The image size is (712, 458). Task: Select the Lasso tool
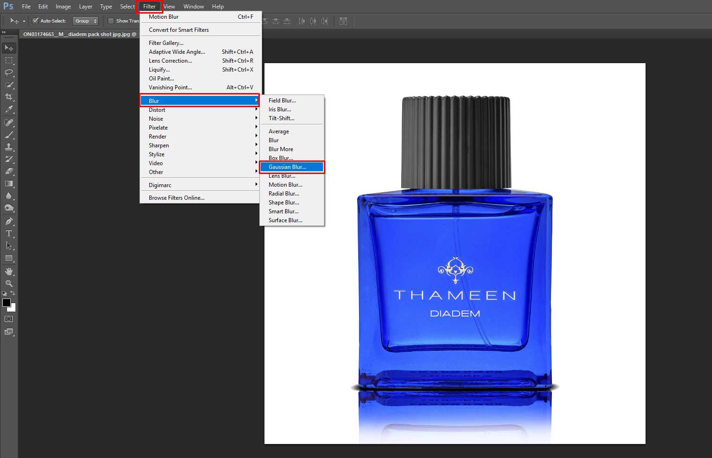[x=9, y=73]
